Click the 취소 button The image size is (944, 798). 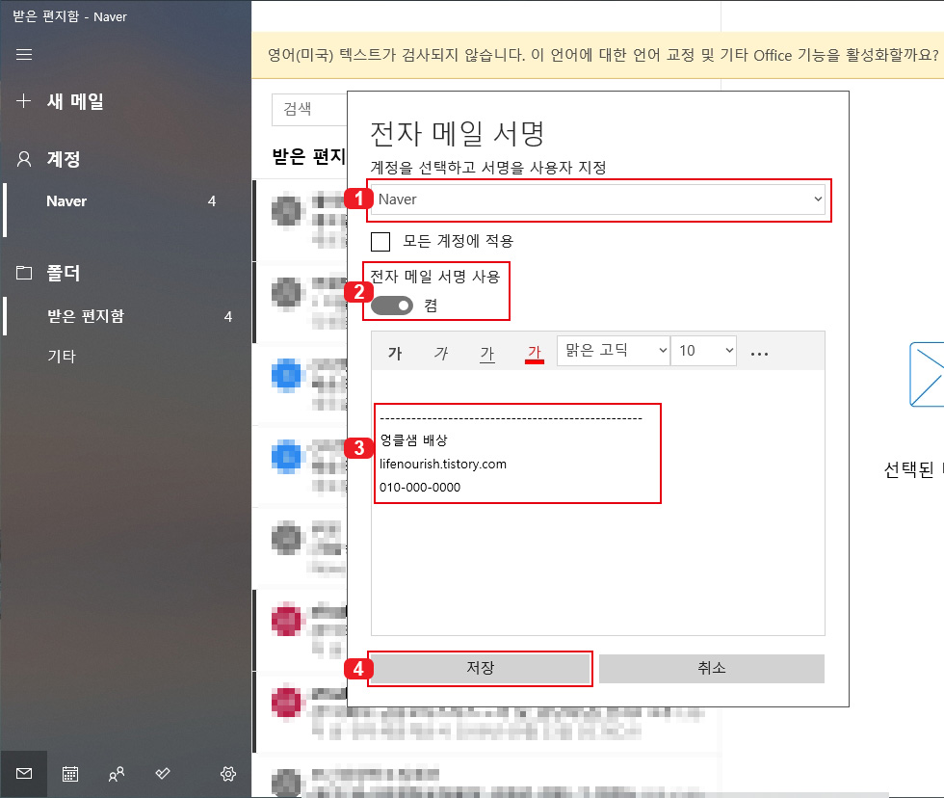(x=712, y=668)
